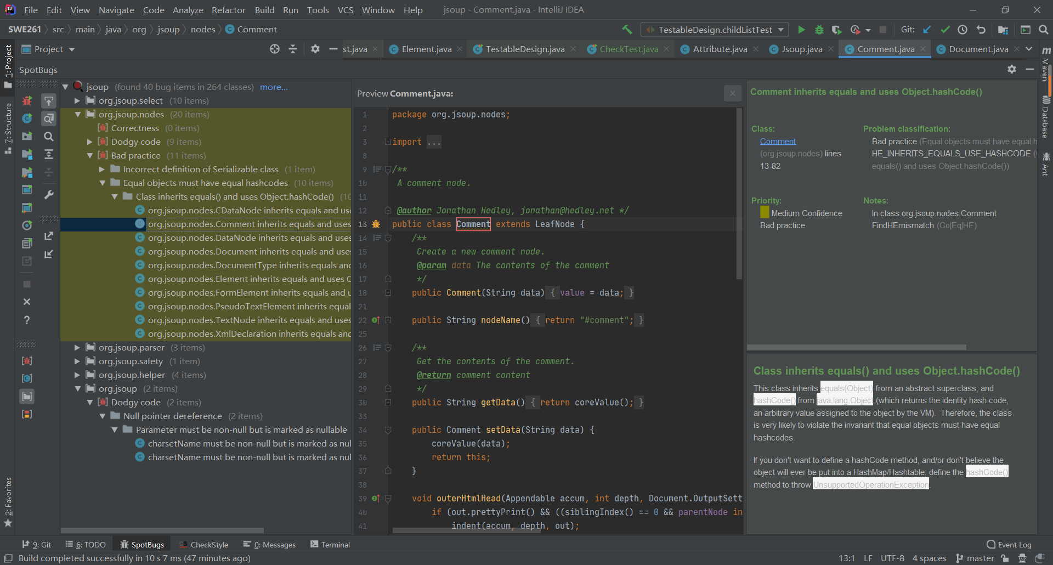Click the preview editor vertical scrollbar

pos(739,195)
